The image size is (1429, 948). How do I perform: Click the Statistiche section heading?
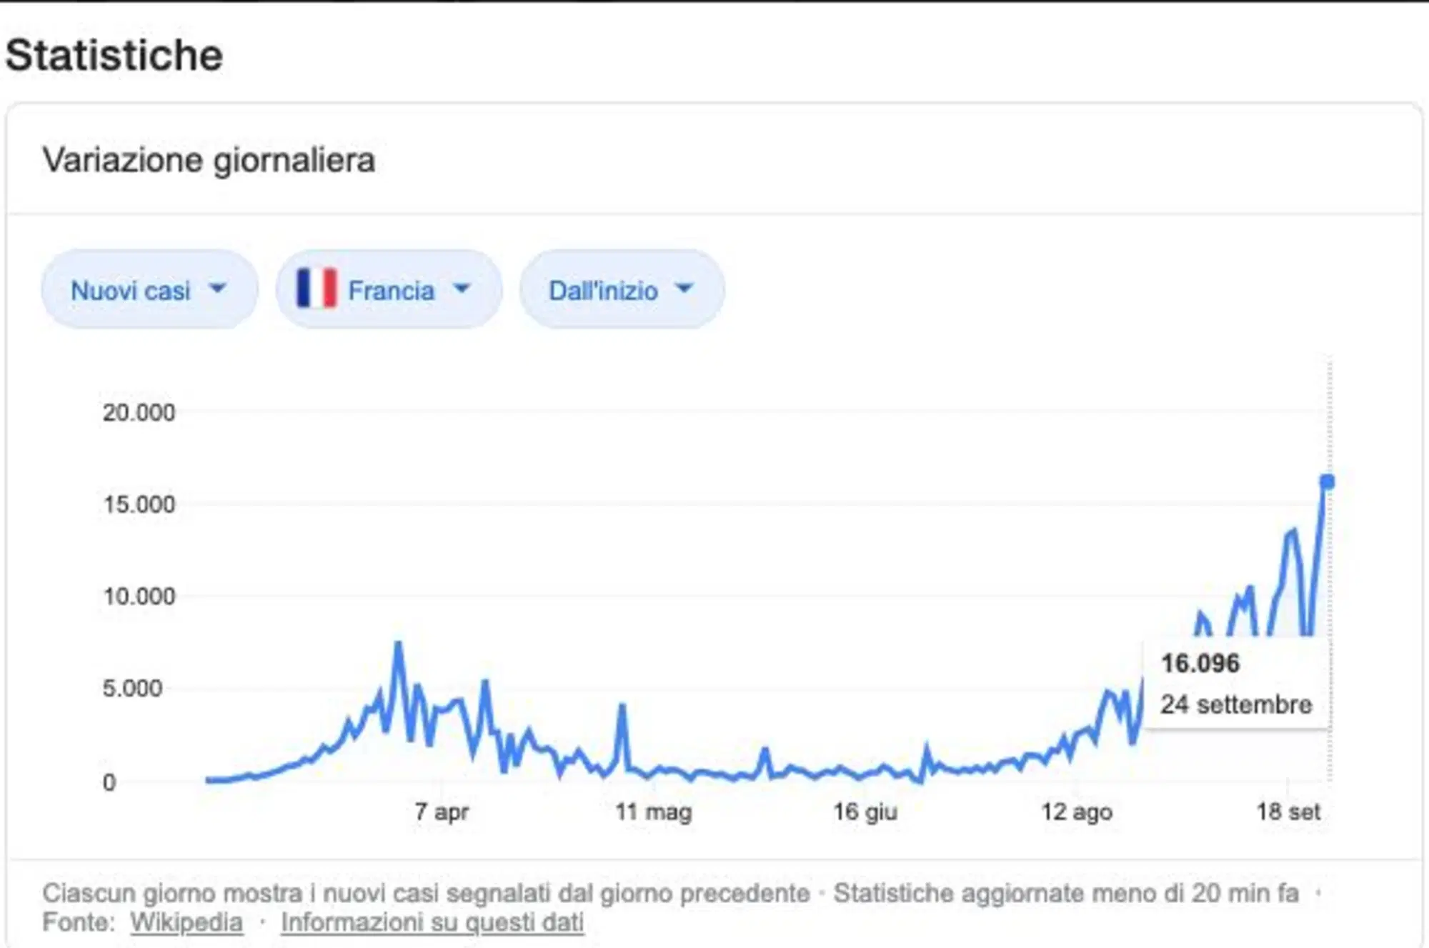coord(114,55)
